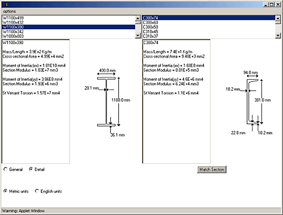Click the applet icon in title bar
283x215 pixels.
(x=5, y=5)
